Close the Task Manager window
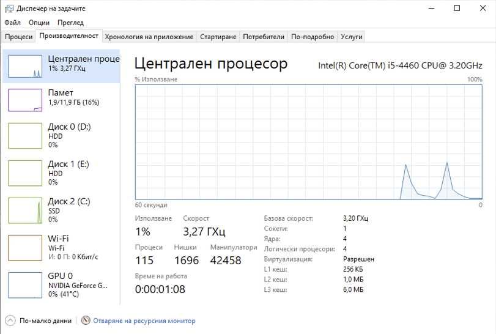Screen dimensions: 496x334 coord(483,8)
